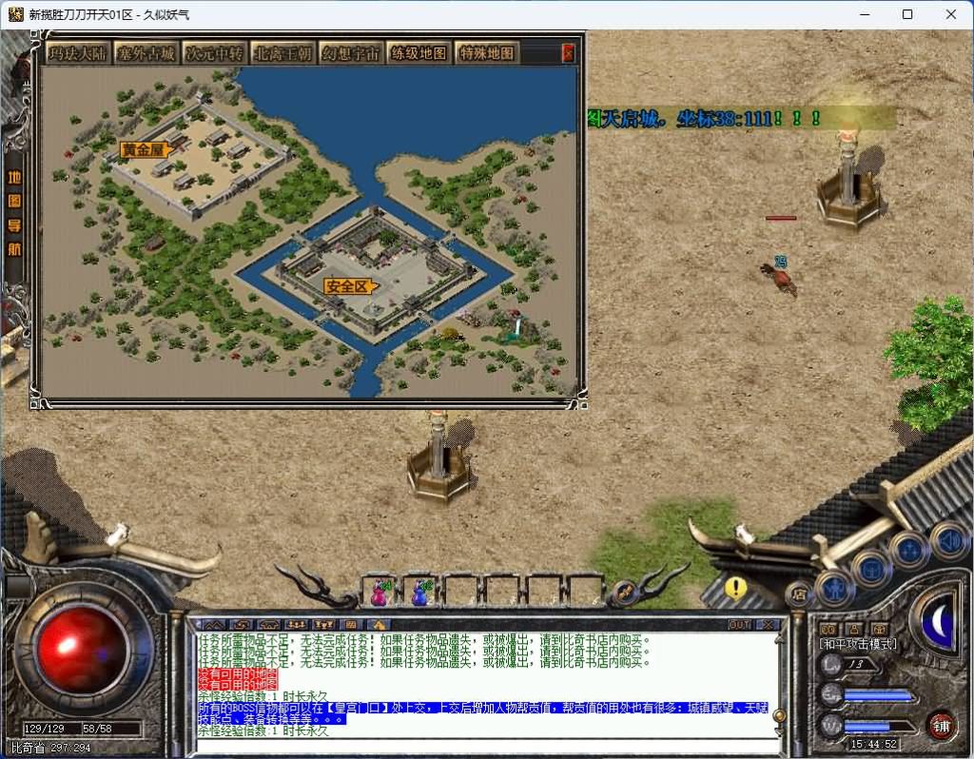Close the map navigation panel
This screenshot has height=759, width=974.
pyautogui.click(x=569, y=53)
